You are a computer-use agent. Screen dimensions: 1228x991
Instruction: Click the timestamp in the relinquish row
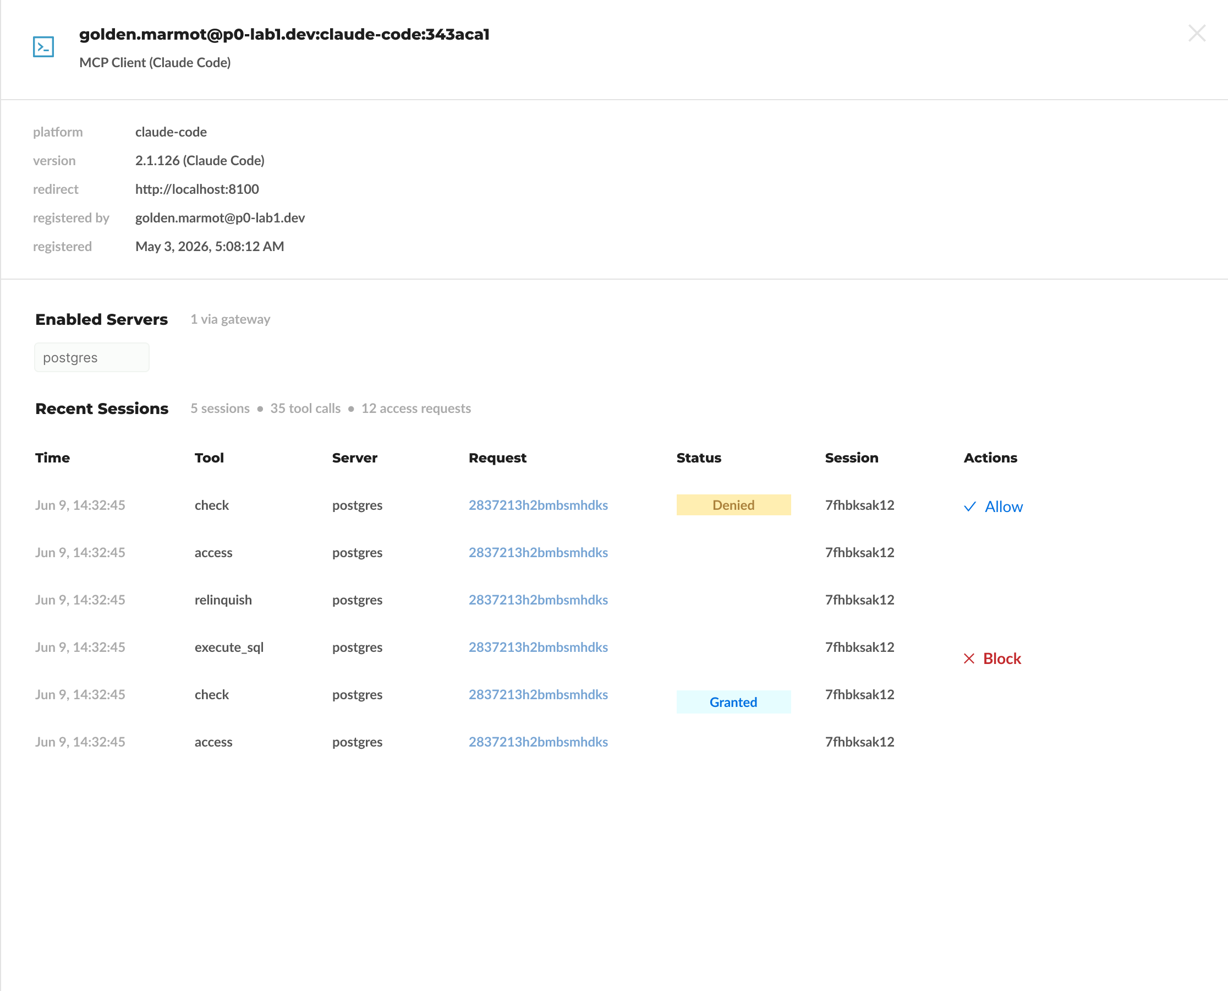tap(80, 600)
